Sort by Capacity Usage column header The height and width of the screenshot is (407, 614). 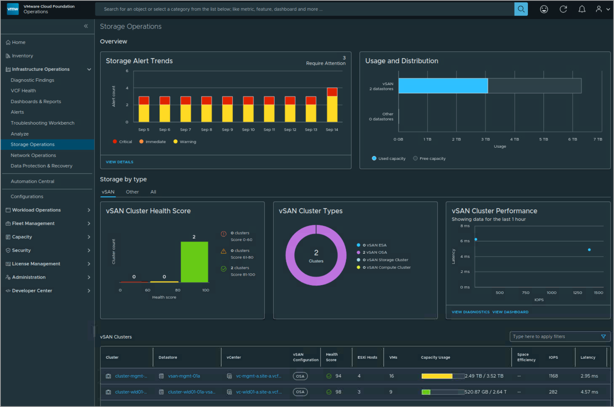(x=435, y=358)
